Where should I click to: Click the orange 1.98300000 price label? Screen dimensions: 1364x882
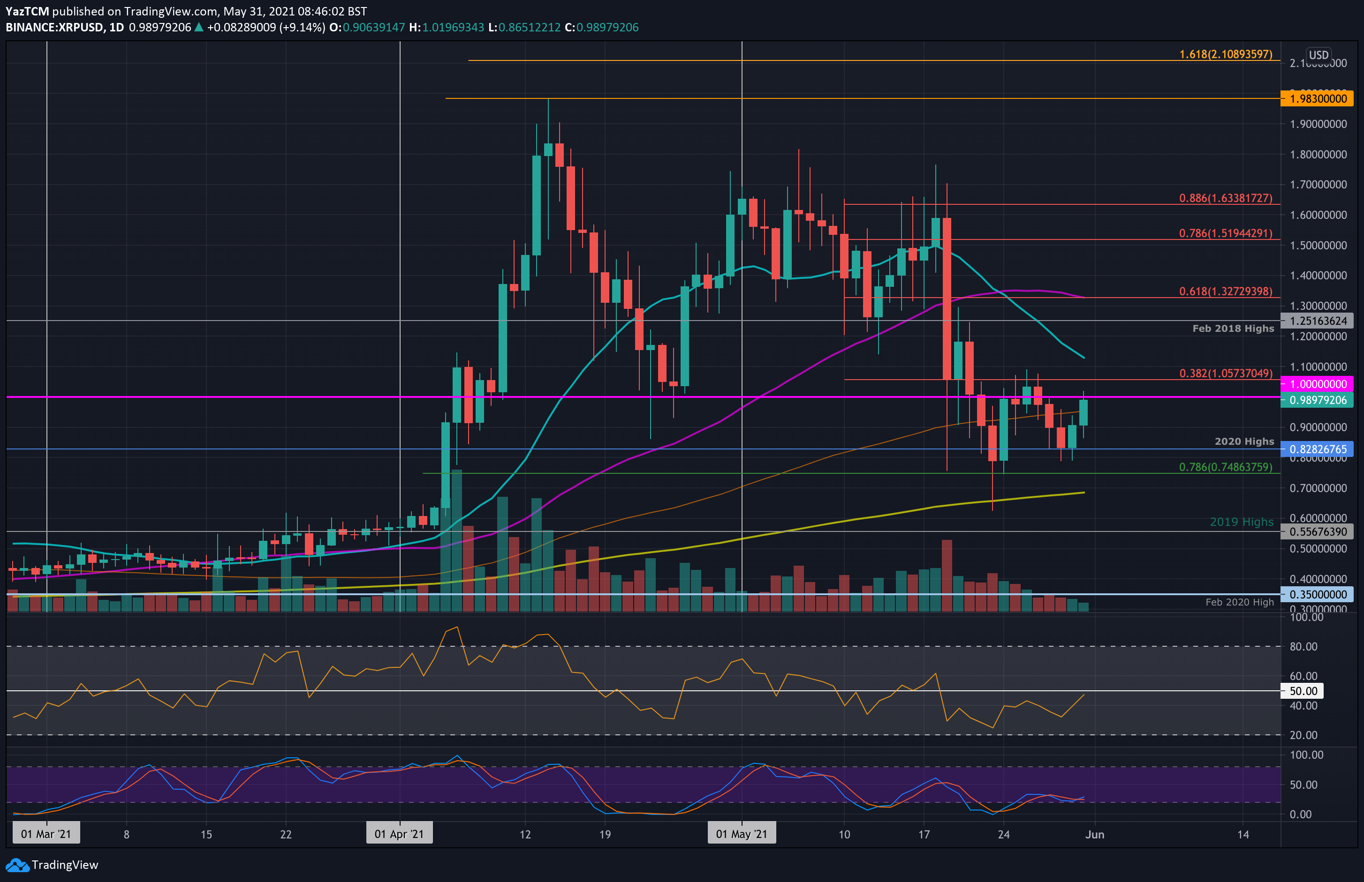(1317, 98)
